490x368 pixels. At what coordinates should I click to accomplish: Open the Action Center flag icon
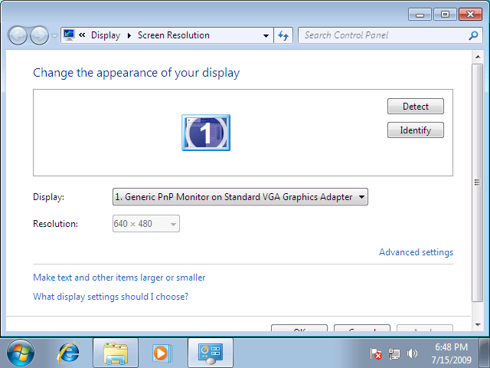point(377,353)
